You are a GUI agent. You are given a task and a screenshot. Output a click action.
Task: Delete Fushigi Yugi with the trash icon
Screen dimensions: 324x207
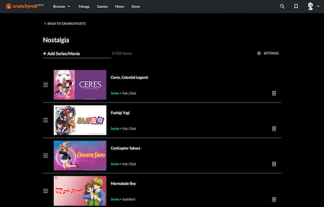coord(274,129)
